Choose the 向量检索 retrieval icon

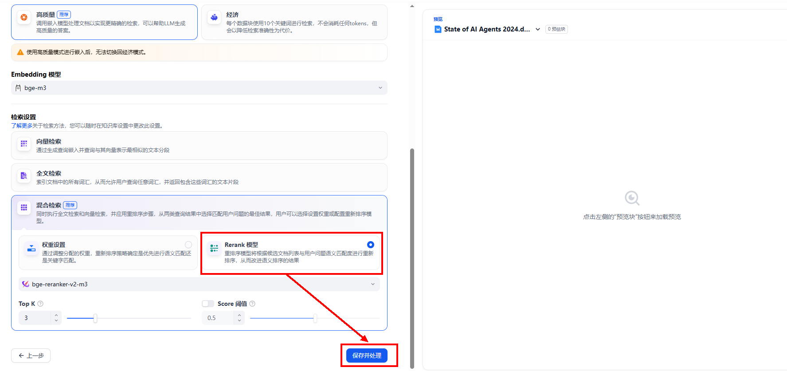click(x=24, y=144)
